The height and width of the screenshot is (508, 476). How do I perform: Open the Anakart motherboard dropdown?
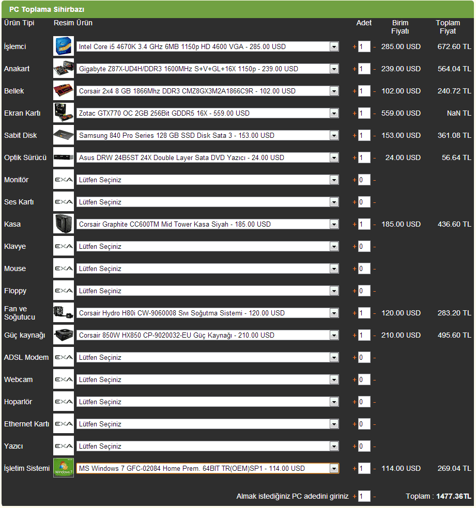tap(208, 69)
